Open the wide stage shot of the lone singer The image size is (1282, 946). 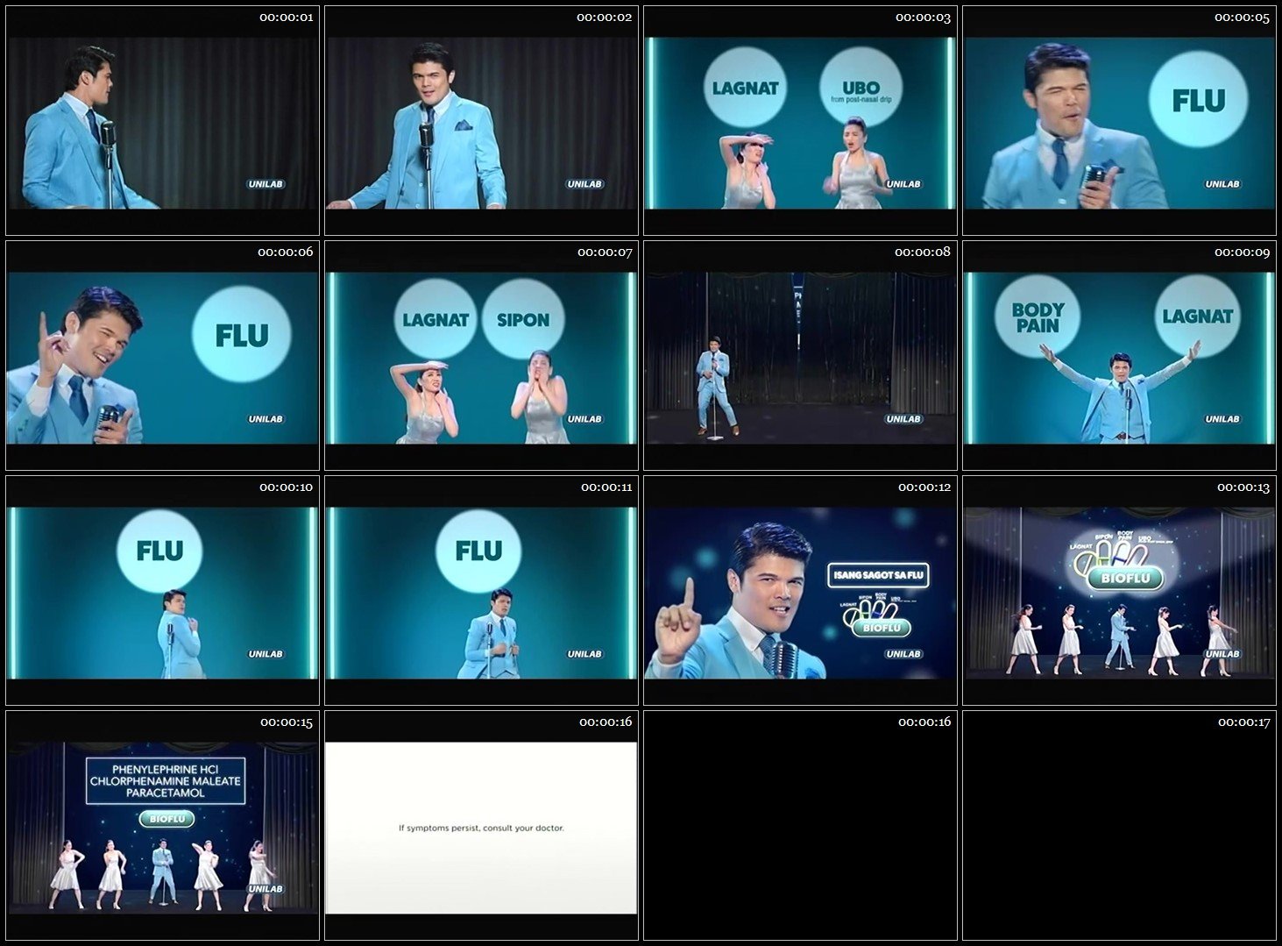(800, 356)
